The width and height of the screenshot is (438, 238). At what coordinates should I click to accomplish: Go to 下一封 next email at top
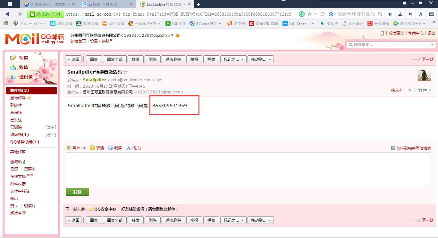tap(428, 59)
